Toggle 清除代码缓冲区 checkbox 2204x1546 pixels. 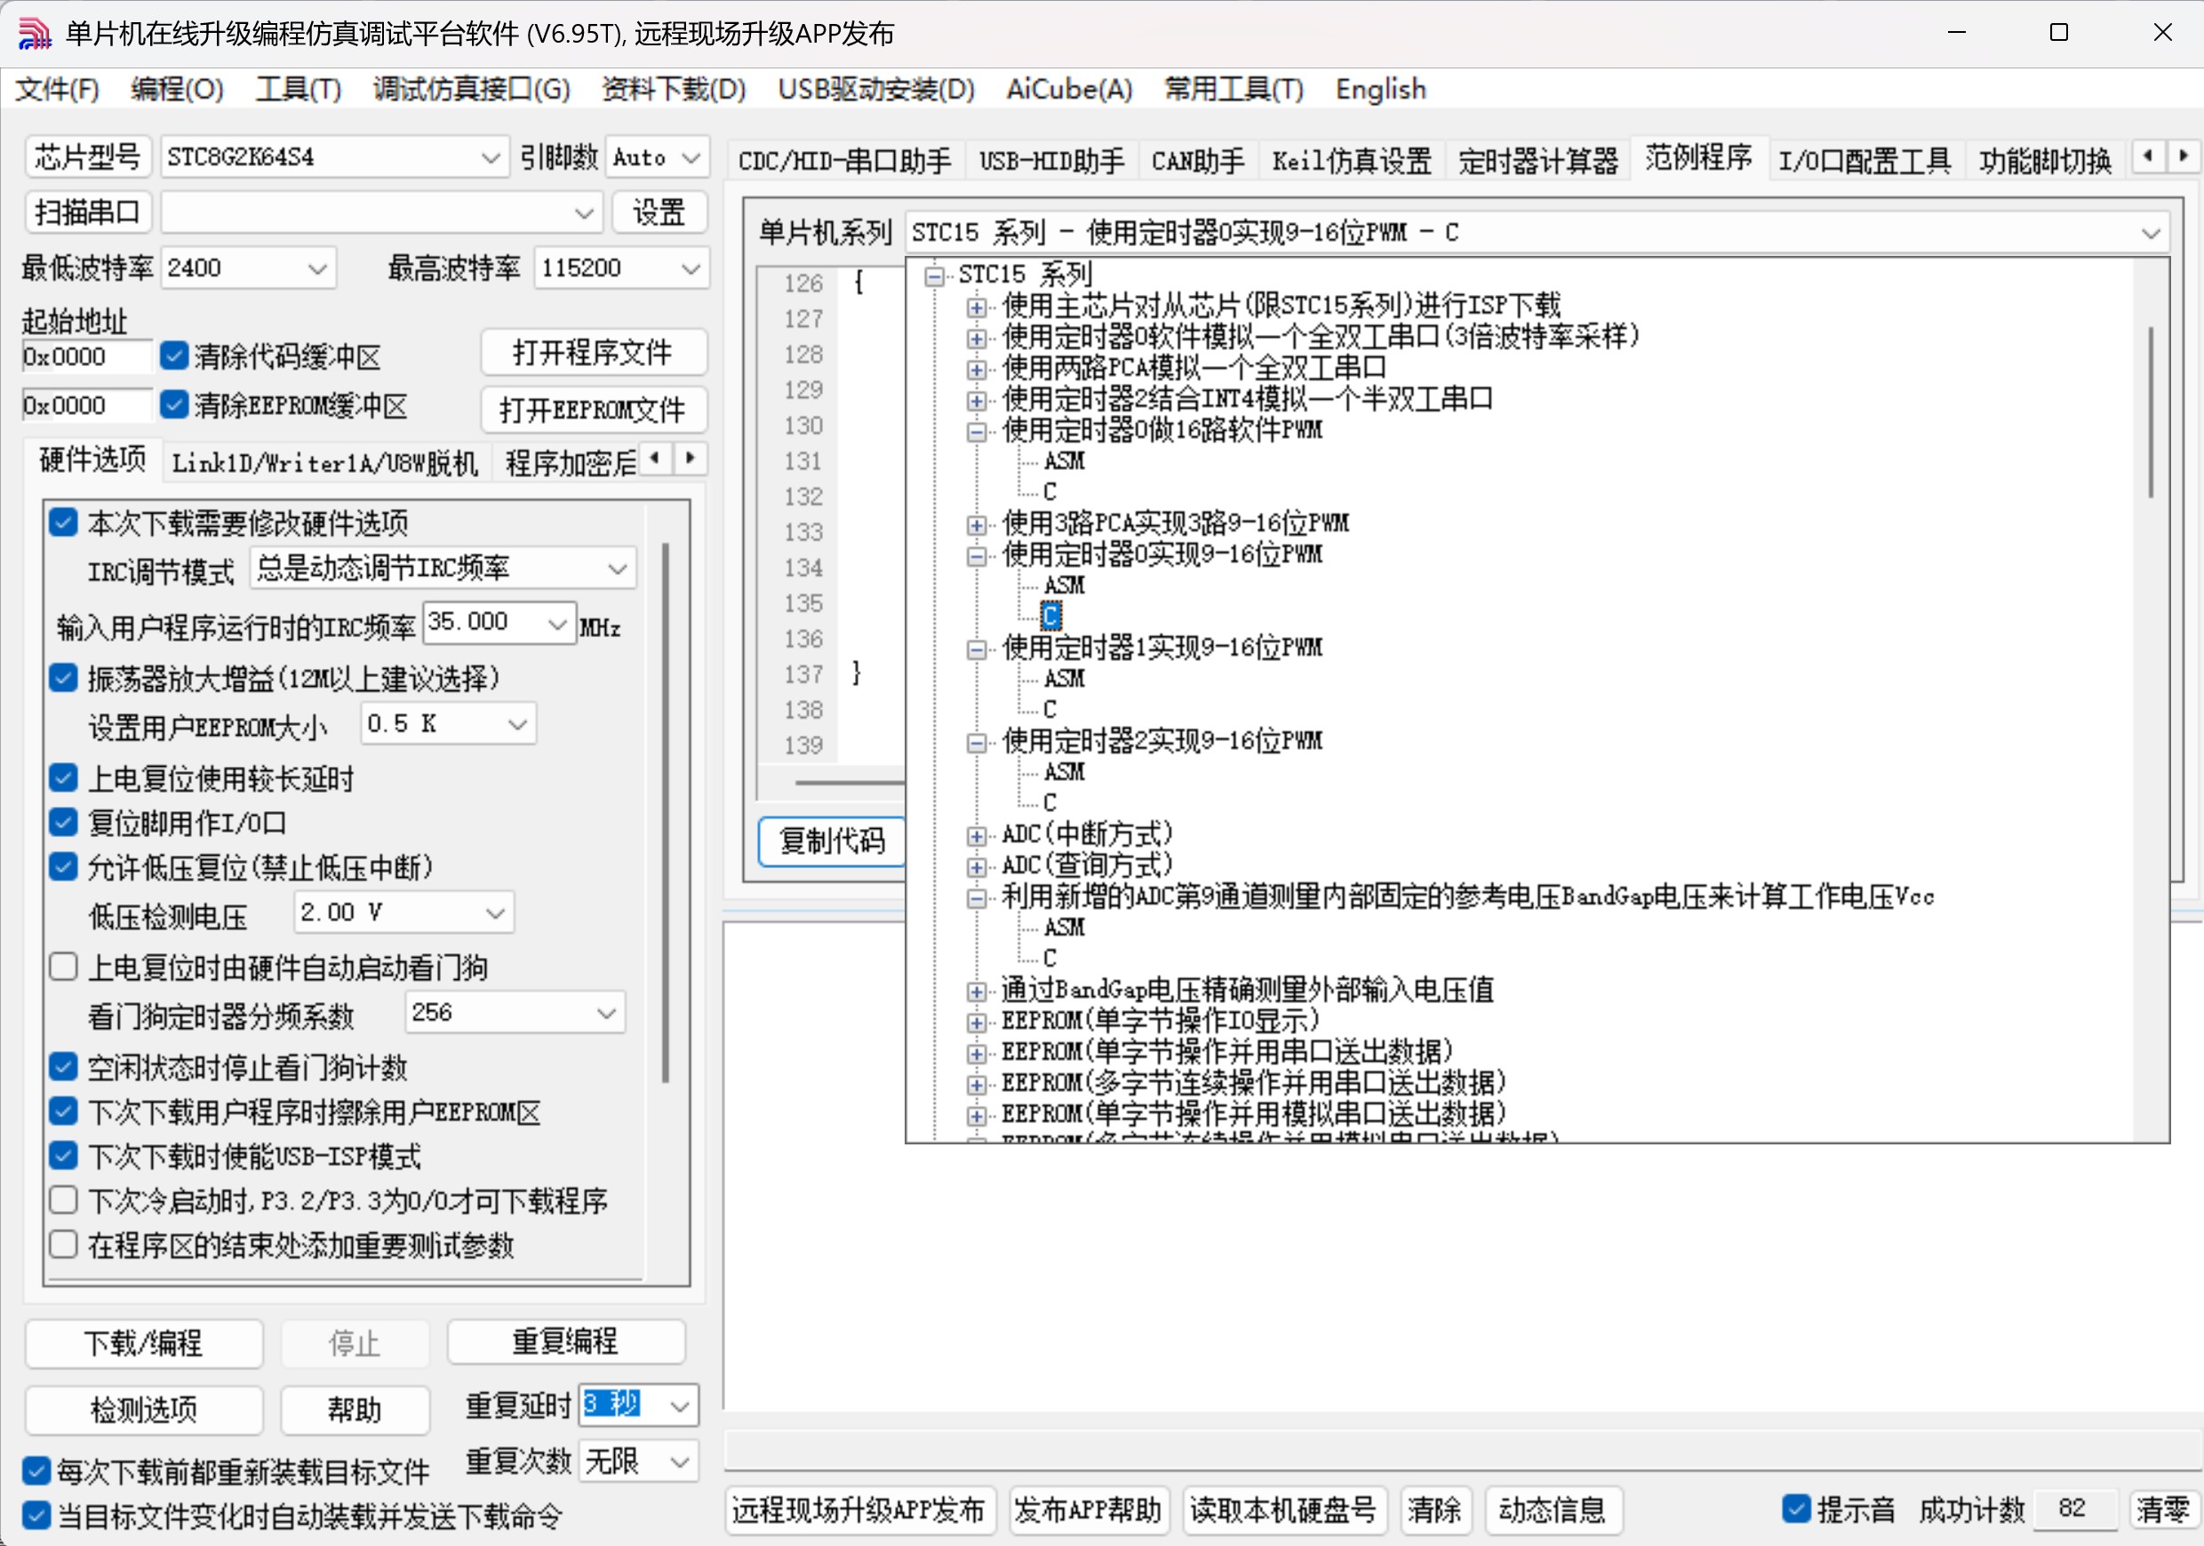tap(174, 356)
